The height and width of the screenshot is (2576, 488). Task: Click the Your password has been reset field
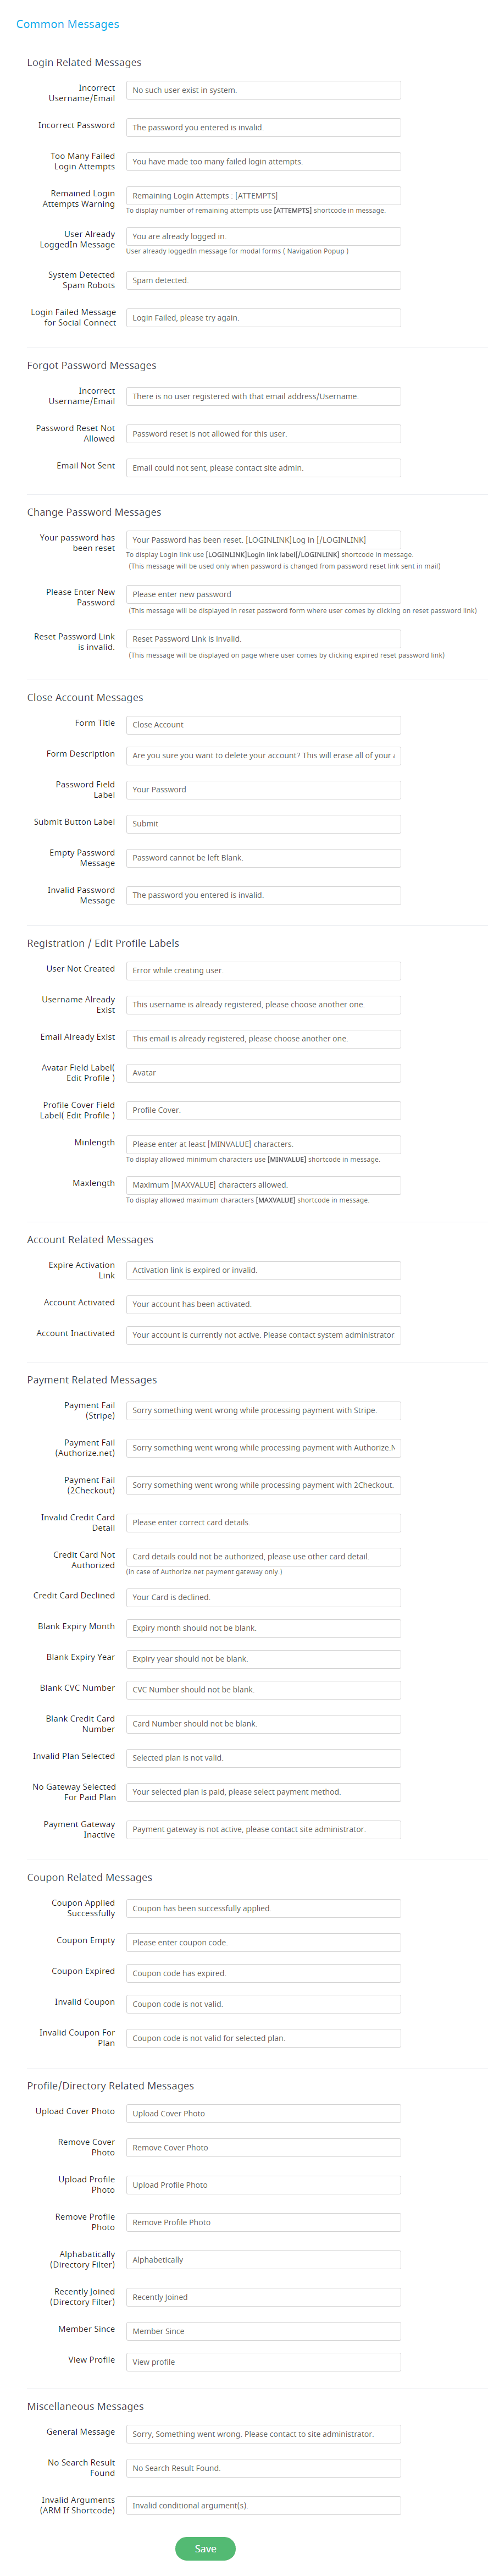pyautogui.click(x=263, y=540)
